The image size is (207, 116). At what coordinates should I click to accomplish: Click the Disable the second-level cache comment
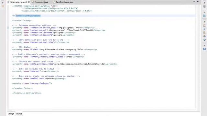point(36,62)
